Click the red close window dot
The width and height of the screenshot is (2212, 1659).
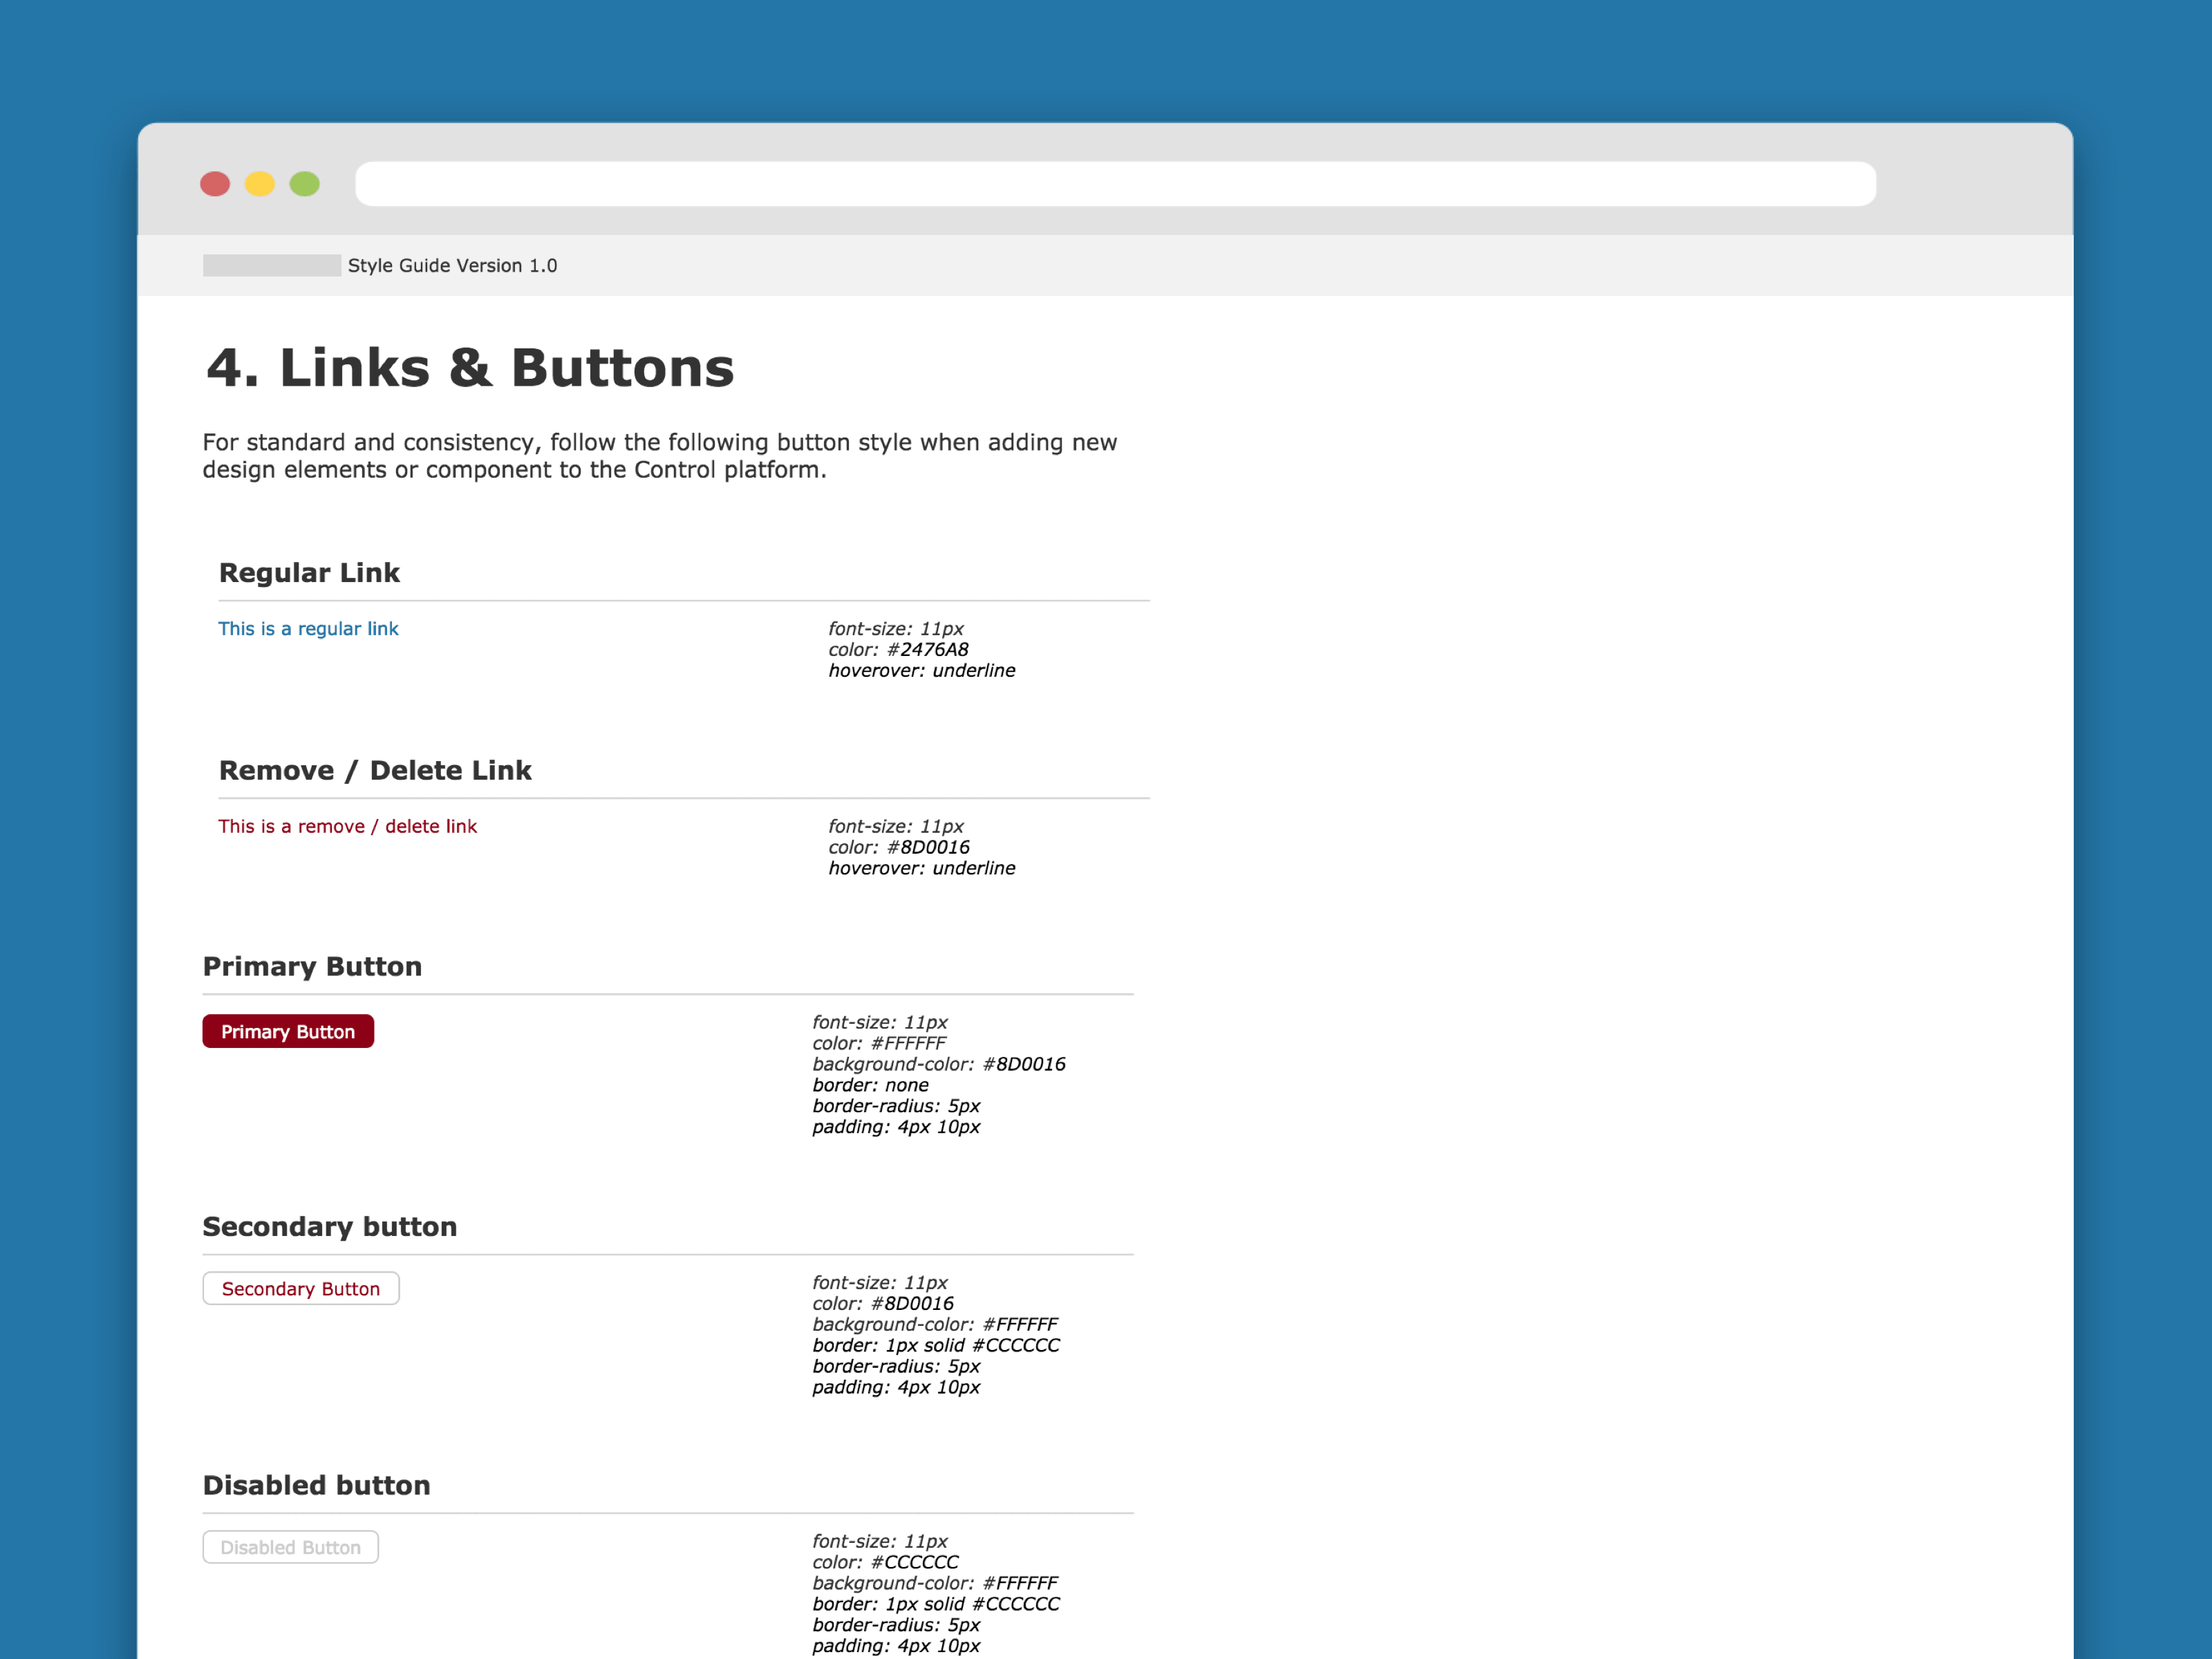click(215, 184)
